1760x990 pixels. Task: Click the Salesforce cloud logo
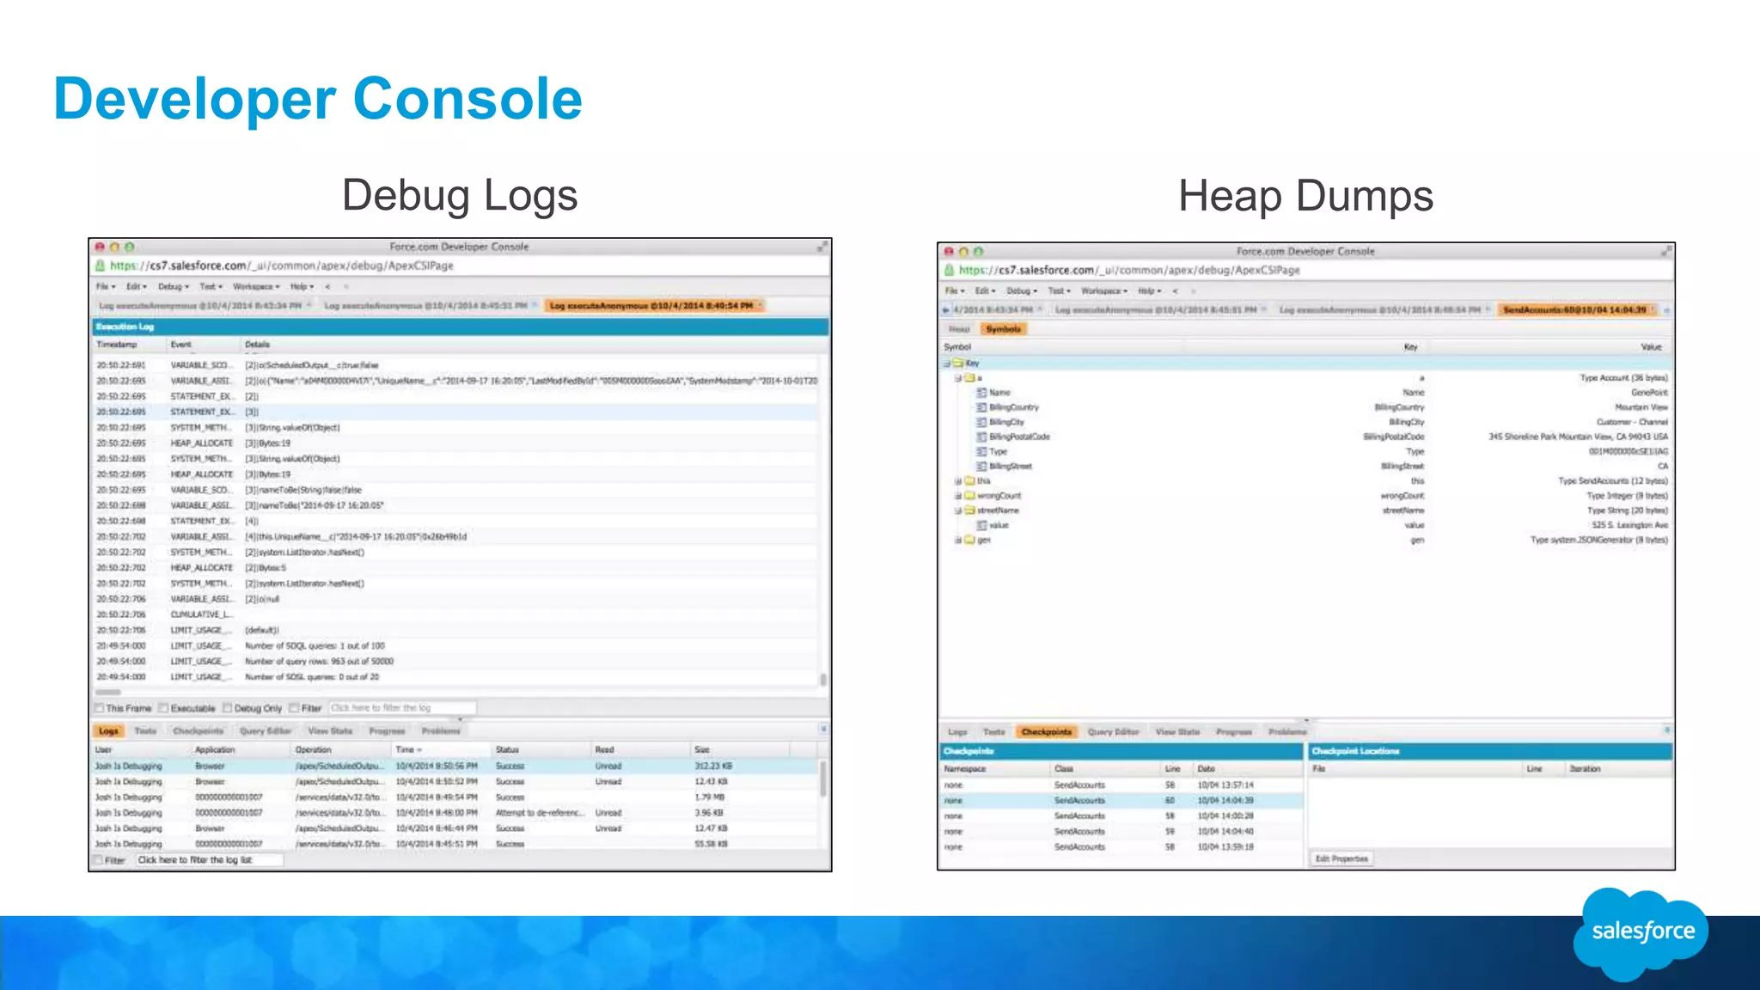(1641, 933)
